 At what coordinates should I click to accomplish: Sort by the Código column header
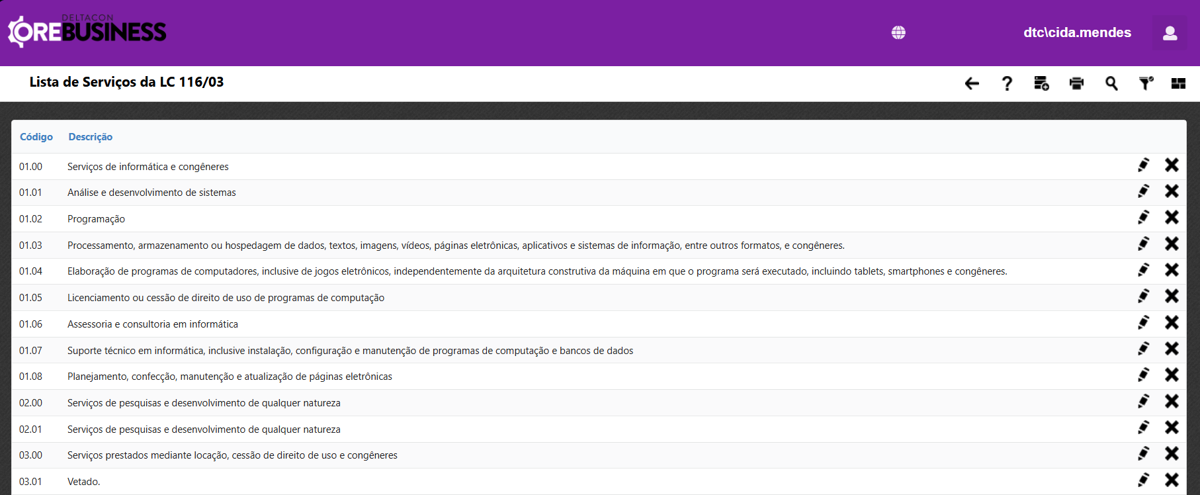36,137
